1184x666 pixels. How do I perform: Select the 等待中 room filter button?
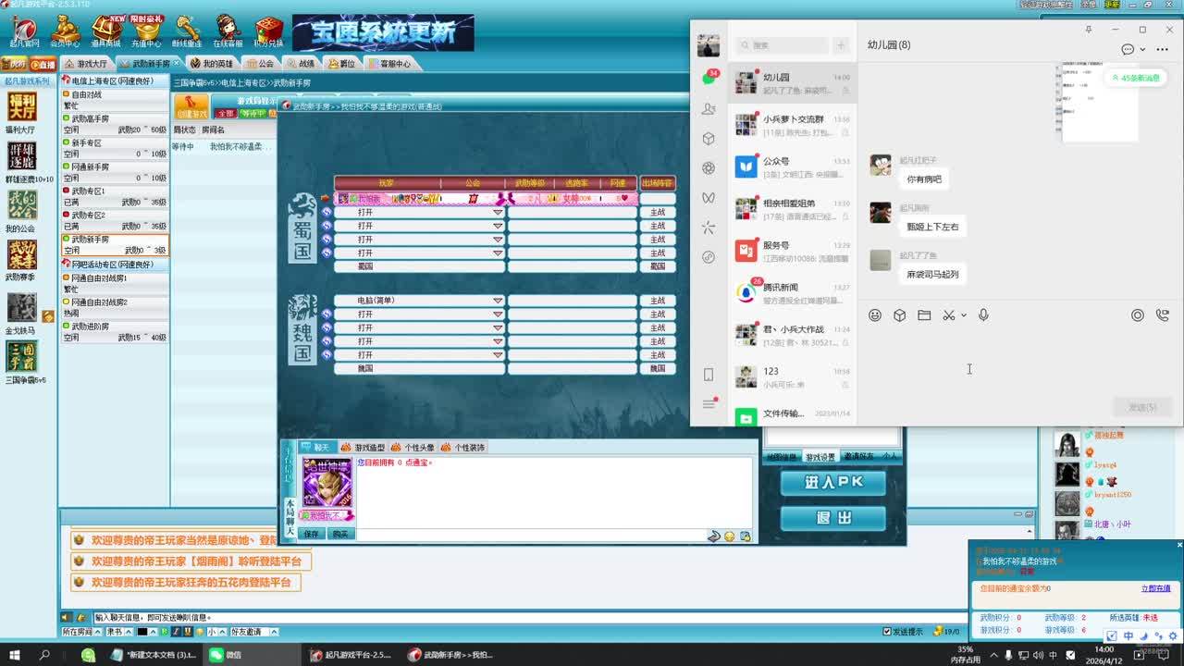click(x=253, y=114)
